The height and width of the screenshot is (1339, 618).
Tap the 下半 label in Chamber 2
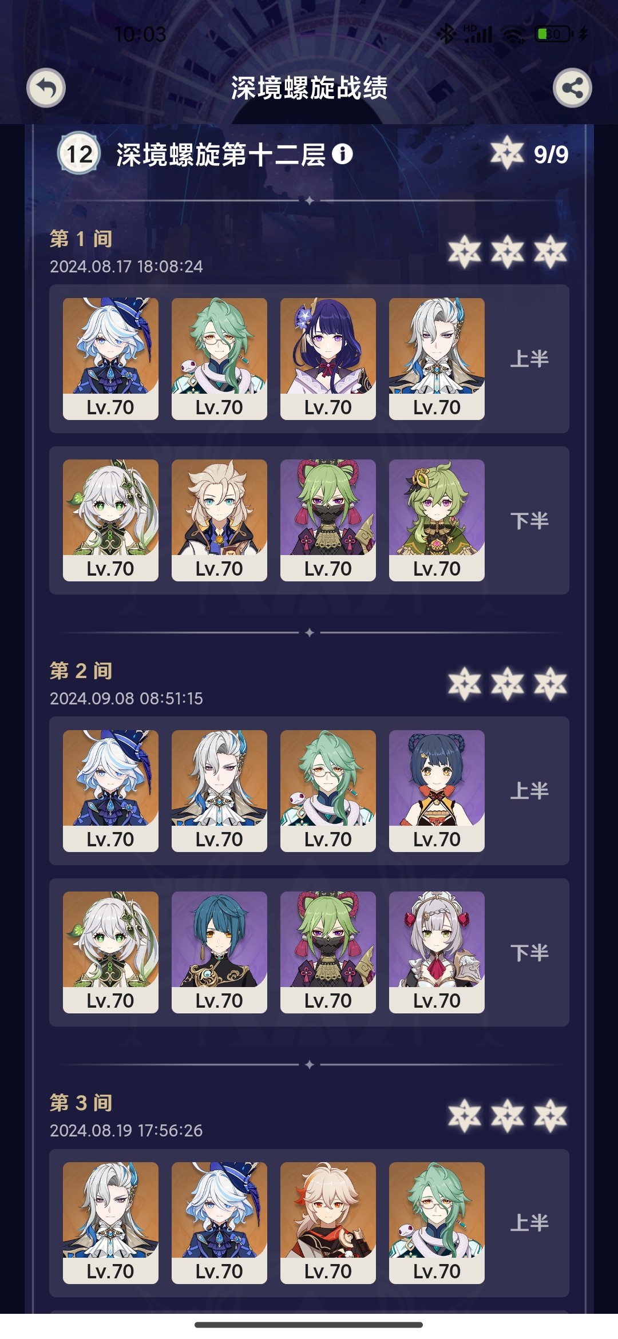tap(529, 952)
